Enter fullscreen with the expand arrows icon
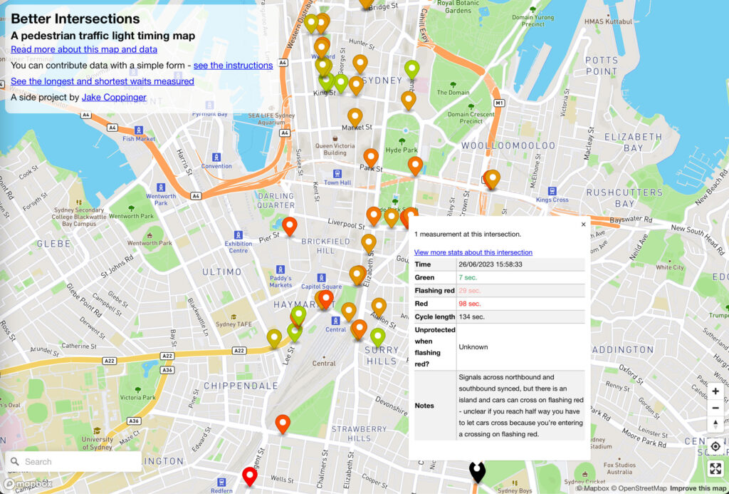729x494 pixels. 715,468
